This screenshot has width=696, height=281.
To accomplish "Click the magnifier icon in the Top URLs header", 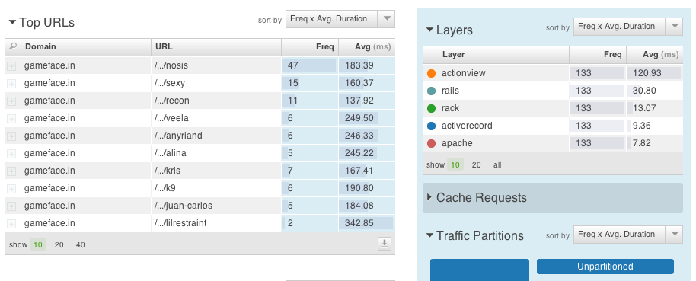I will tap(13, 46).
